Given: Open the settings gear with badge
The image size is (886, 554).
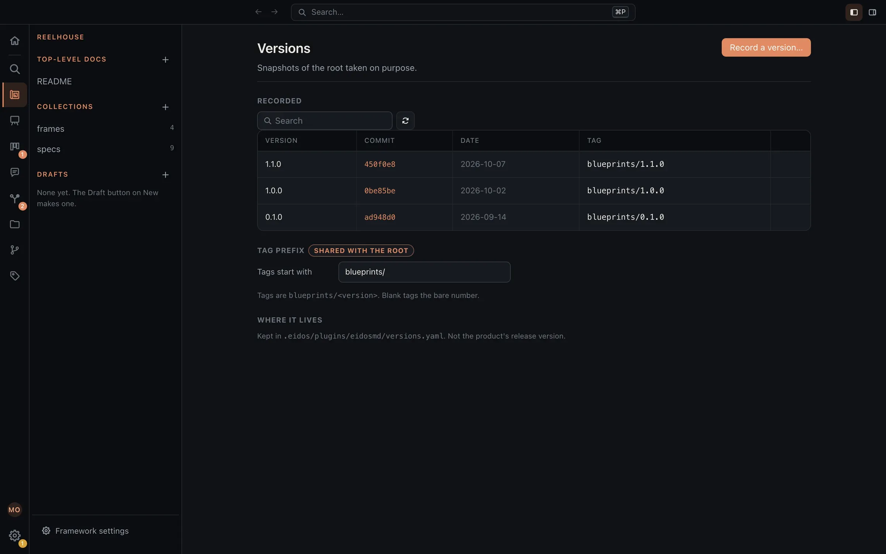Looking at the screenshot, I should tap(15, 536).
